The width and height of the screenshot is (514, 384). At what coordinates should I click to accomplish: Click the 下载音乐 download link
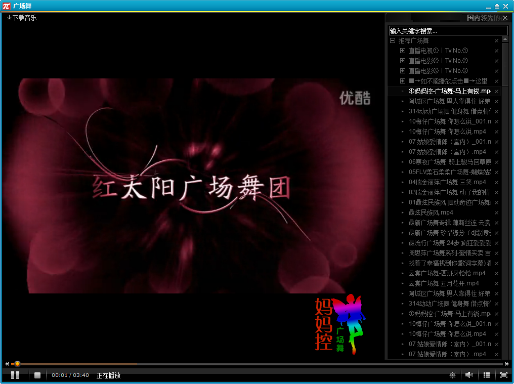(22, 18)
